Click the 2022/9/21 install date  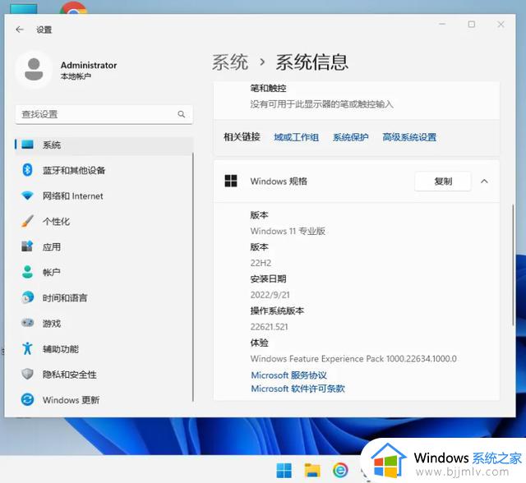pos(270,295)
